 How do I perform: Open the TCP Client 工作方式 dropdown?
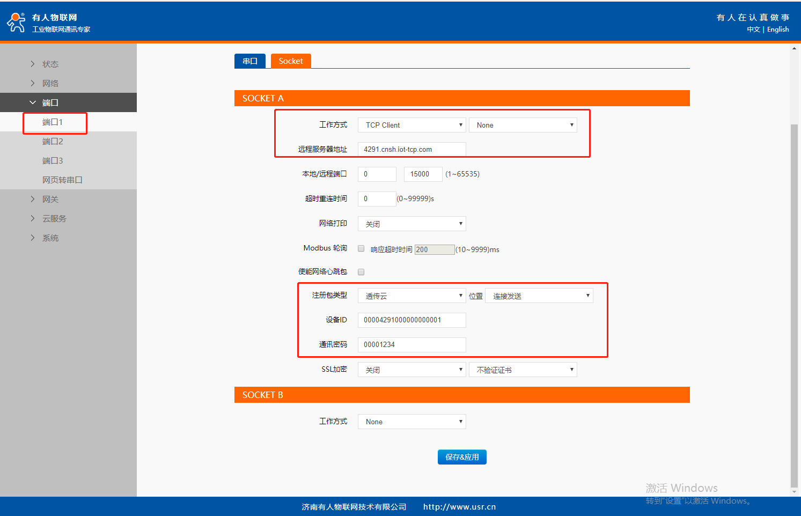[411, 125]
